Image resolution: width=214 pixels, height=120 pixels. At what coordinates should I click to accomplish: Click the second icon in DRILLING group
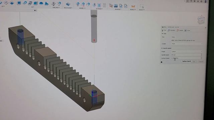click(x=60, y=4)
